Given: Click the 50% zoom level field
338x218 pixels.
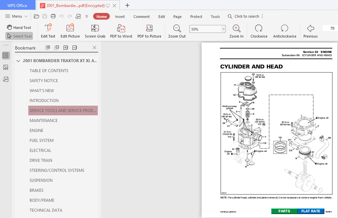Looking at the screenshot, I should (206, 29).
